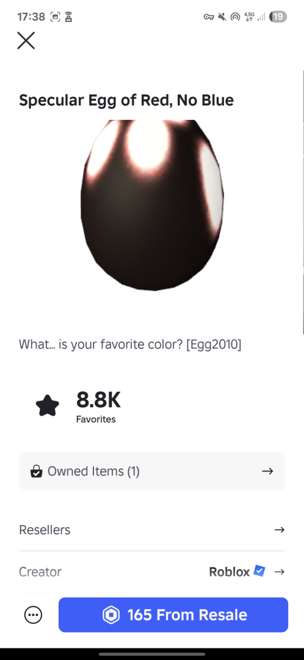Tap the hotspot status icon

tap(236, 17)
